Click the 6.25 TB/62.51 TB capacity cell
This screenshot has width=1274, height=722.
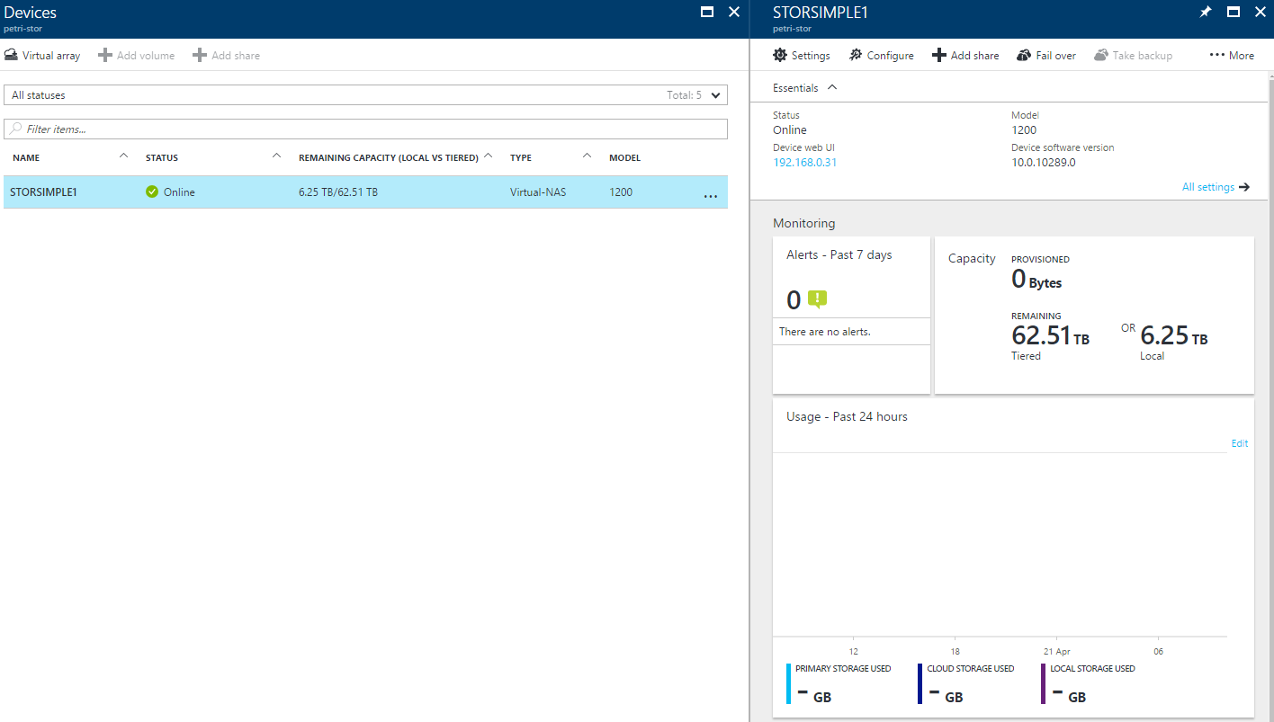338,192
